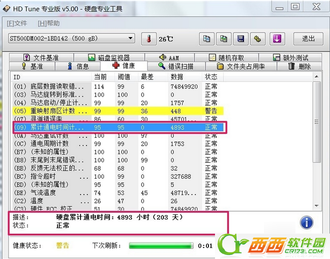Click the thermometer temperature icon
Image resolution: width=330 pixels, height=259 pixels.
149,39
